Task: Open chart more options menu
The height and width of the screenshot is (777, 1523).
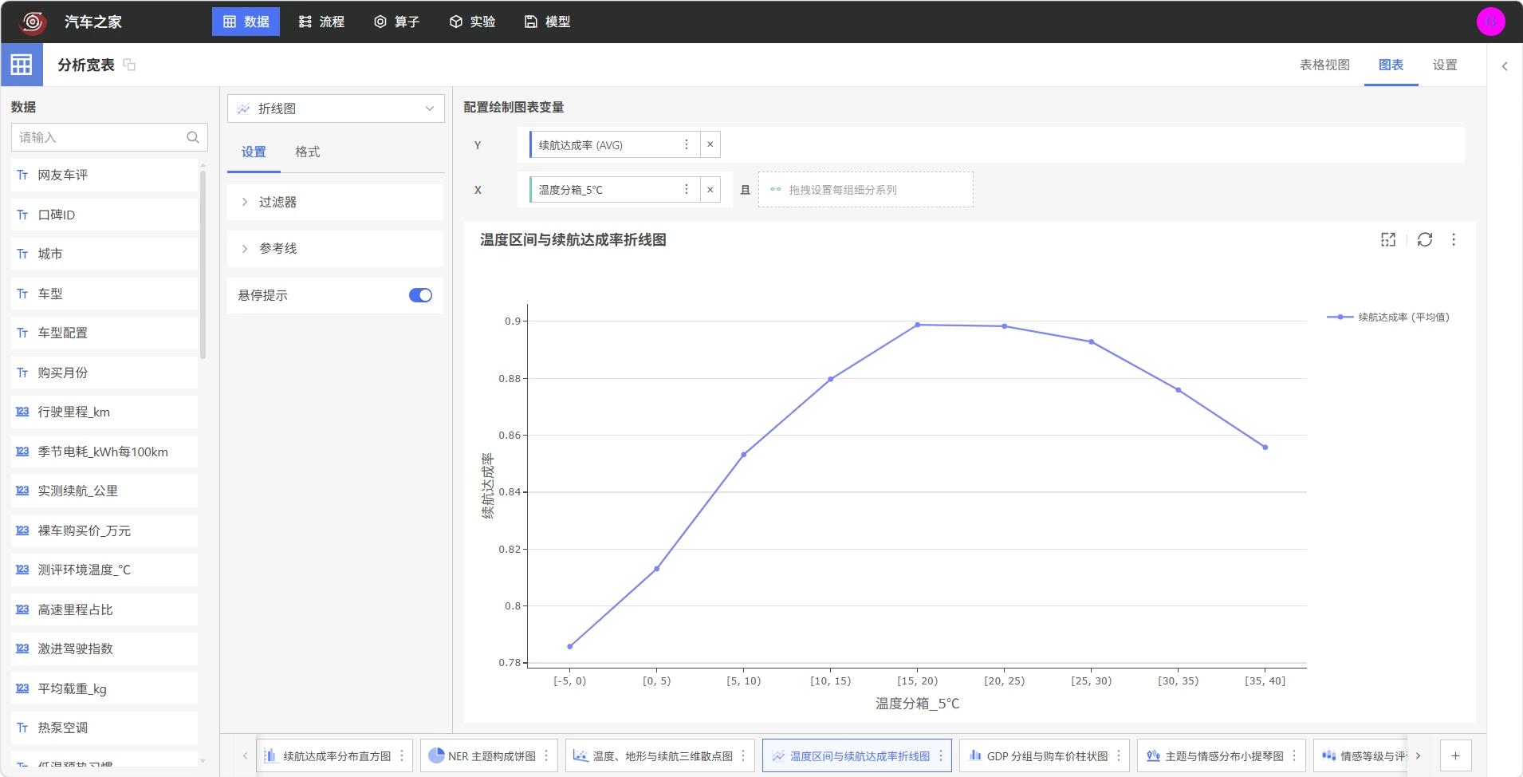Action: 1454,239
